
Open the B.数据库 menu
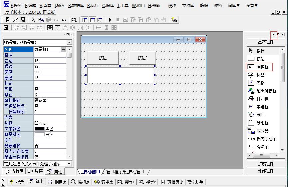tap(76, 6)
